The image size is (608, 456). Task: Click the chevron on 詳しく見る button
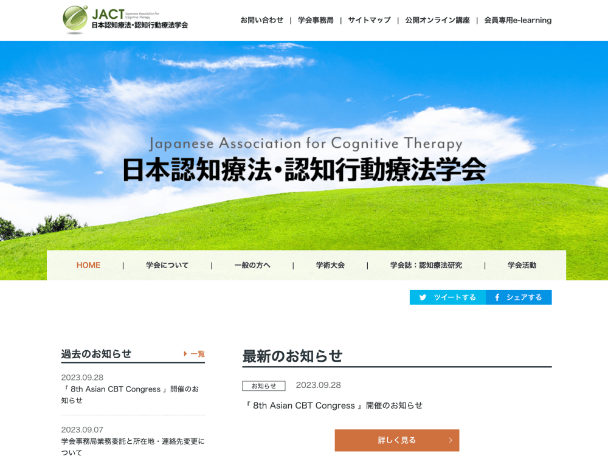(x=451, y=440)
